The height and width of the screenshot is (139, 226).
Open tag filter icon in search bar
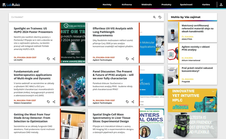coord(160,17)
